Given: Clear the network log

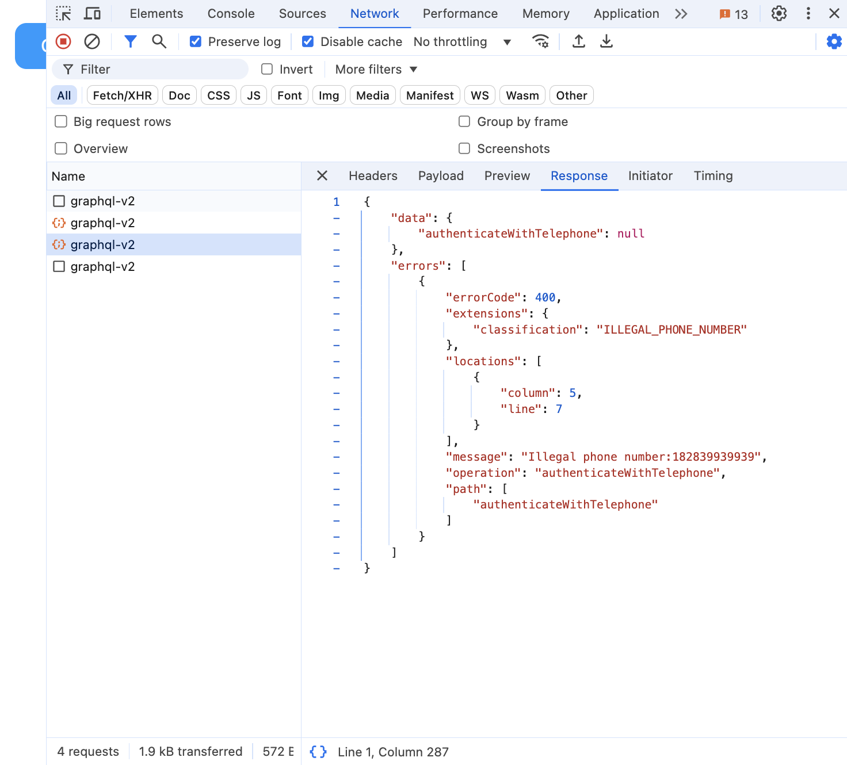Looking at the screenshot, I should [92, 41].
